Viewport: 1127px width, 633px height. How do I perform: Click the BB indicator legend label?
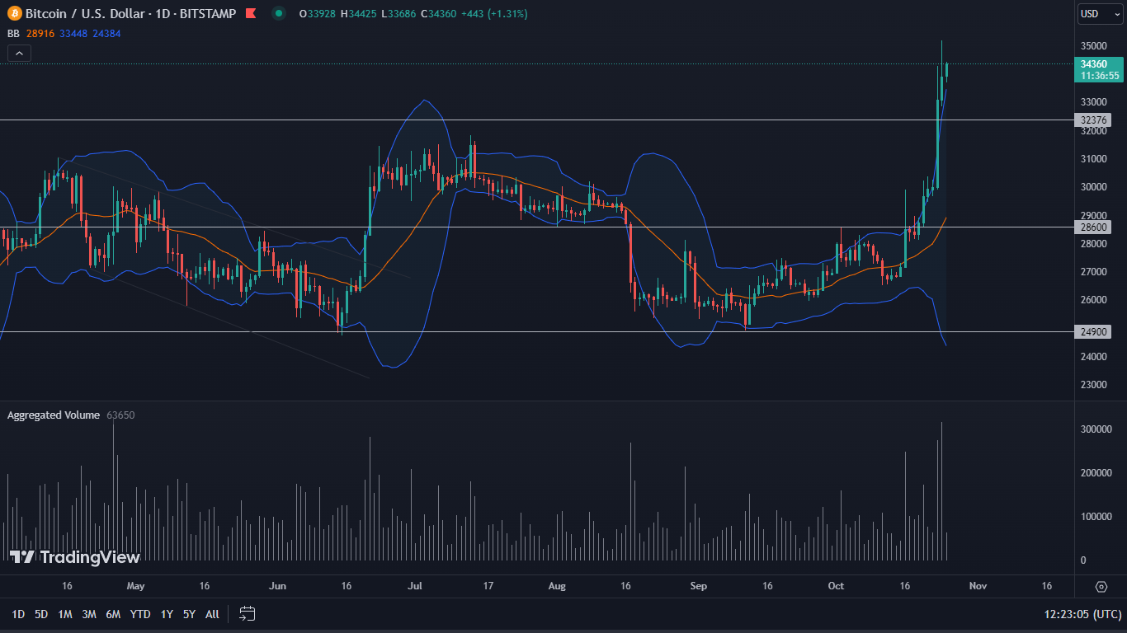coord(13,34)
